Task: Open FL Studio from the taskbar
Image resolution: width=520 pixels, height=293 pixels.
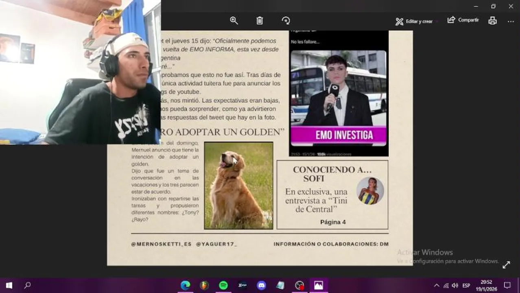Action: point(204,285)
